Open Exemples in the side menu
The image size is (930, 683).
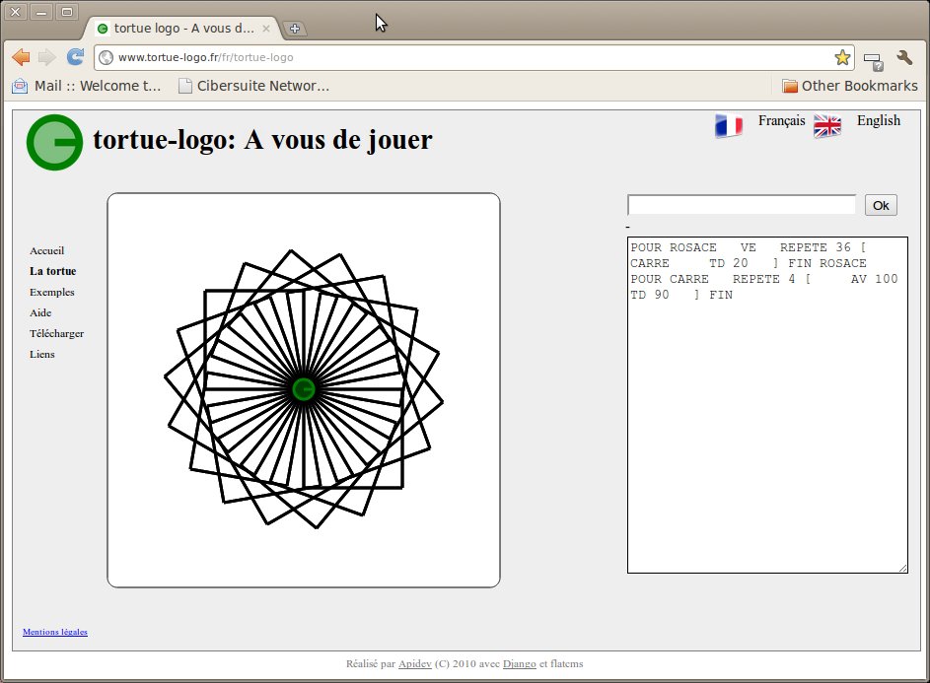pos(52,293)
